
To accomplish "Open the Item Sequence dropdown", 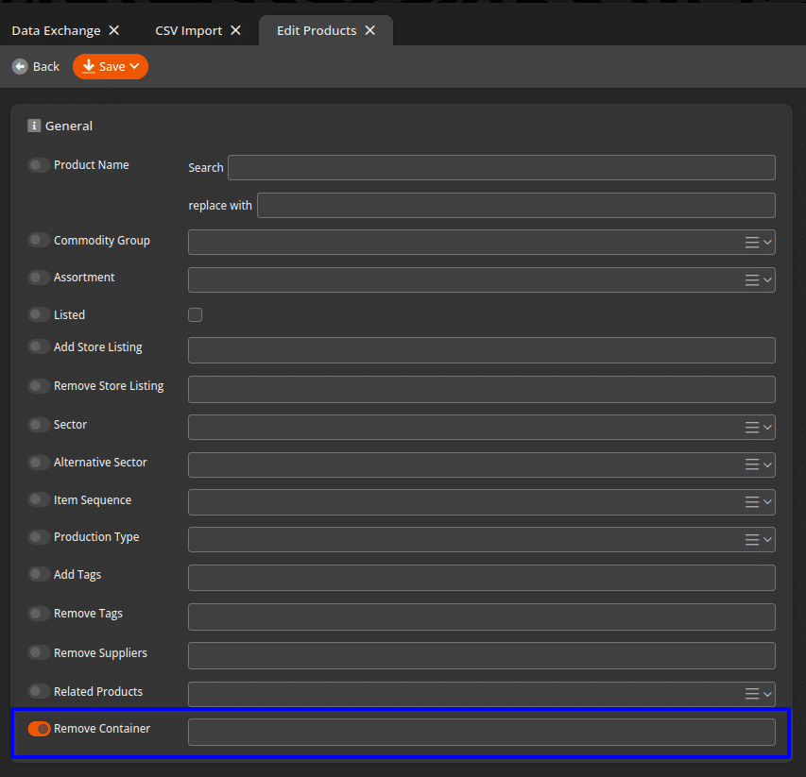I will [768, 502].
